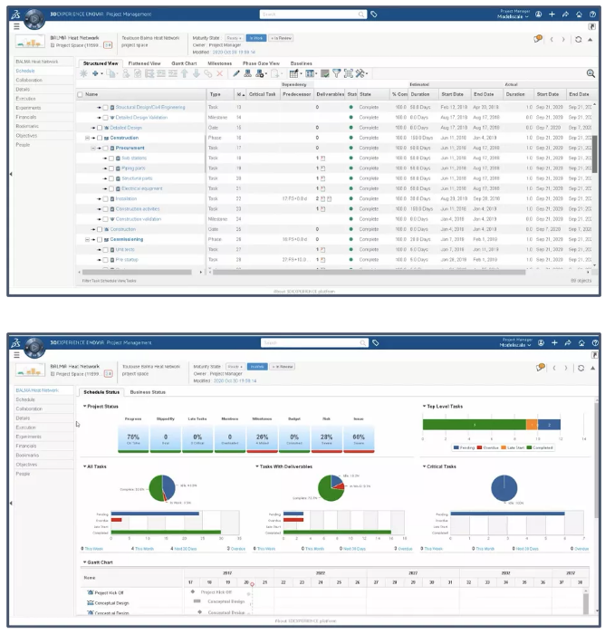The width and height of the screenshot is (605, 634).
Task: Click the next arrow in upper screenshot header
Action: point(563,39)
